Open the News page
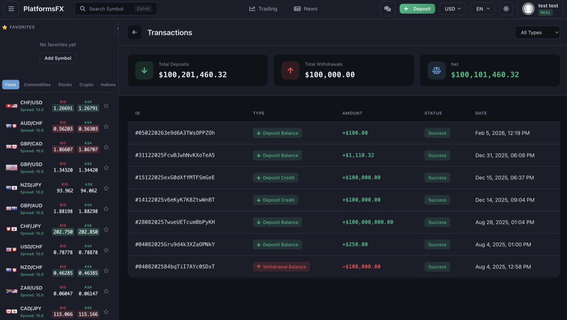567x320 pixels. [x=305, y=9]
